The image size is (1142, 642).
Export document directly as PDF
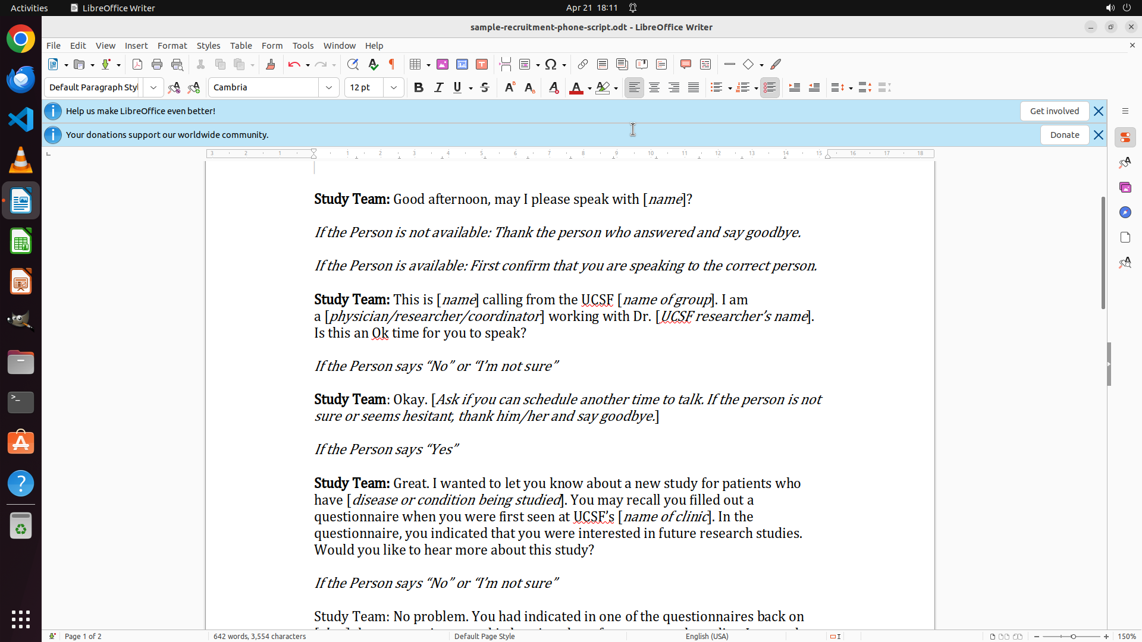137,64
